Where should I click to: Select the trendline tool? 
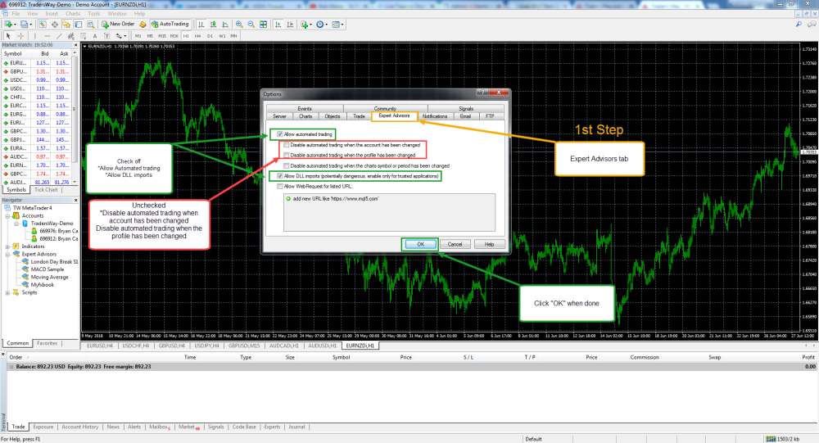59,35
